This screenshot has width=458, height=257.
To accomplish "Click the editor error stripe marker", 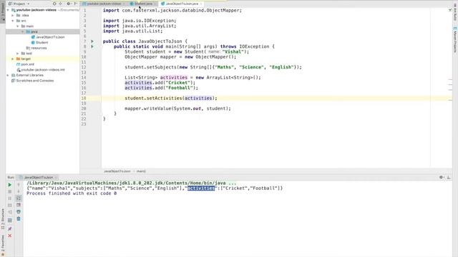I will pos(450,79).
